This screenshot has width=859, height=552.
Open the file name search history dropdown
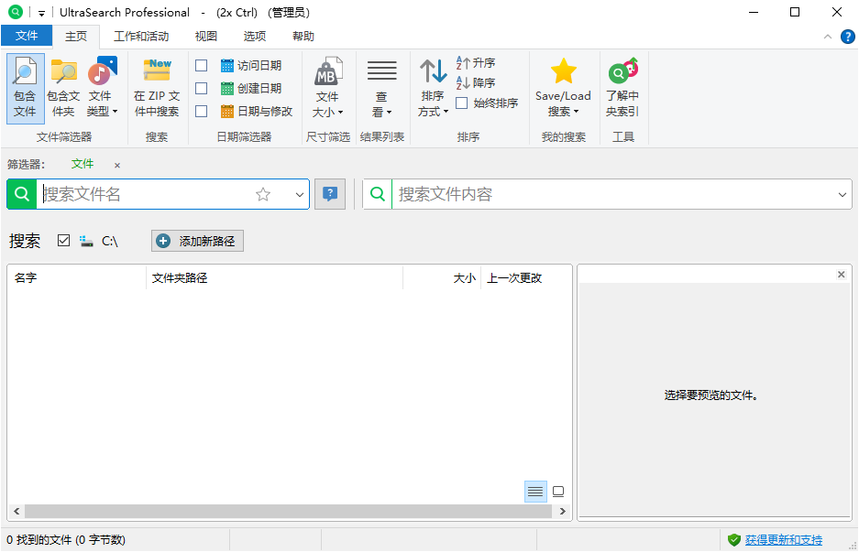point(299,193)
